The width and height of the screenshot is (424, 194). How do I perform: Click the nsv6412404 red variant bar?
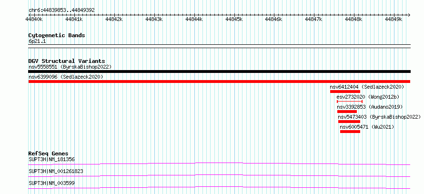tap(345, 92)
